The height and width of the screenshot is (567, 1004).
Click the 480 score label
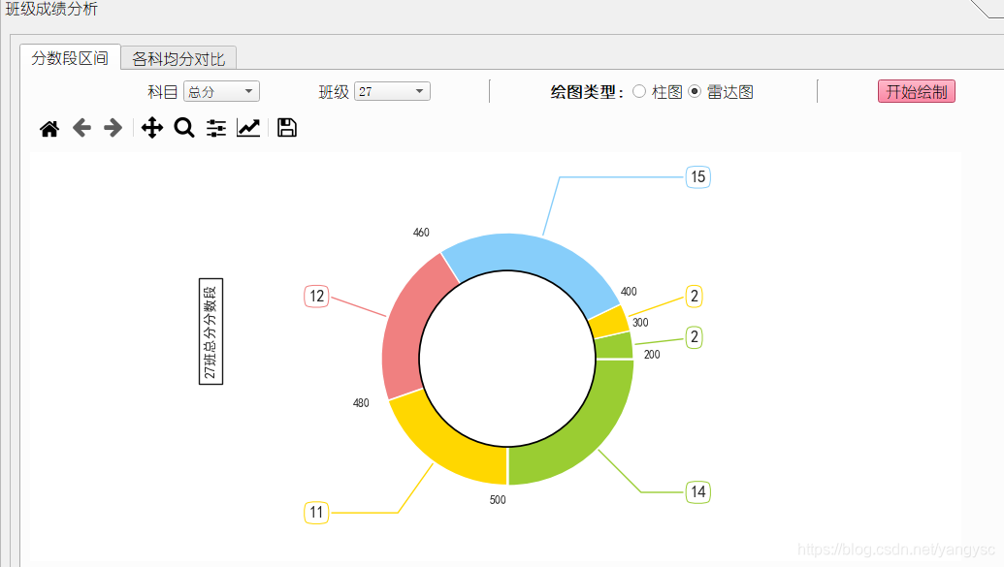pyautogui.click(x=361, y=403)
